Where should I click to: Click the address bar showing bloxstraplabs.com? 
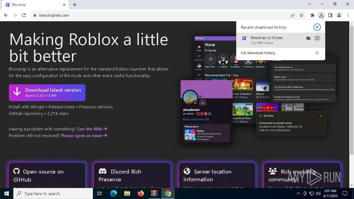(x=160, y=15)
